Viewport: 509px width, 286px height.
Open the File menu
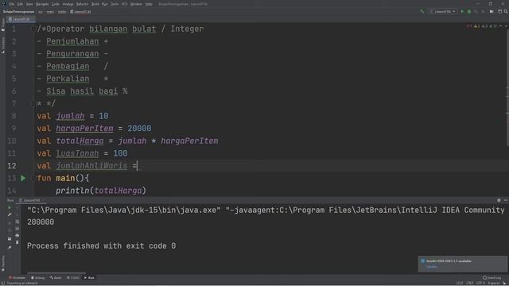12,4
